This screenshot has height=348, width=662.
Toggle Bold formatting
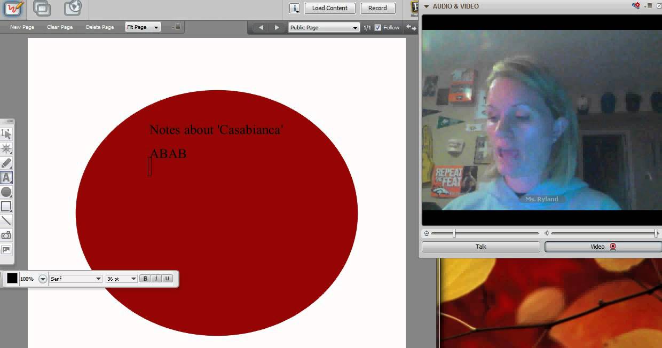tap(145, 279)
